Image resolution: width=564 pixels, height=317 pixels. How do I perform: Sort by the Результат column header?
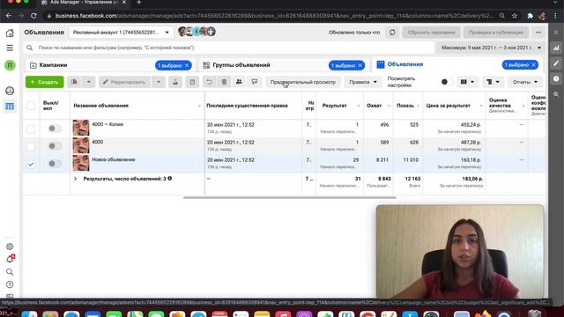335,106
